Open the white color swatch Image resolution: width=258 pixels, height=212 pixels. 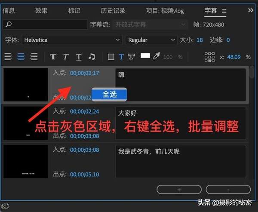(x=145, y=55)
